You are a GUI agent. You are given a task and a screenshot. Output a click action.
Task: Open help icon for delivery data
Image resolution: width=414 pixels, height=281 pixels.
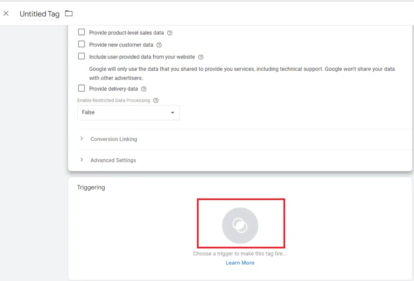coord(144,89)
